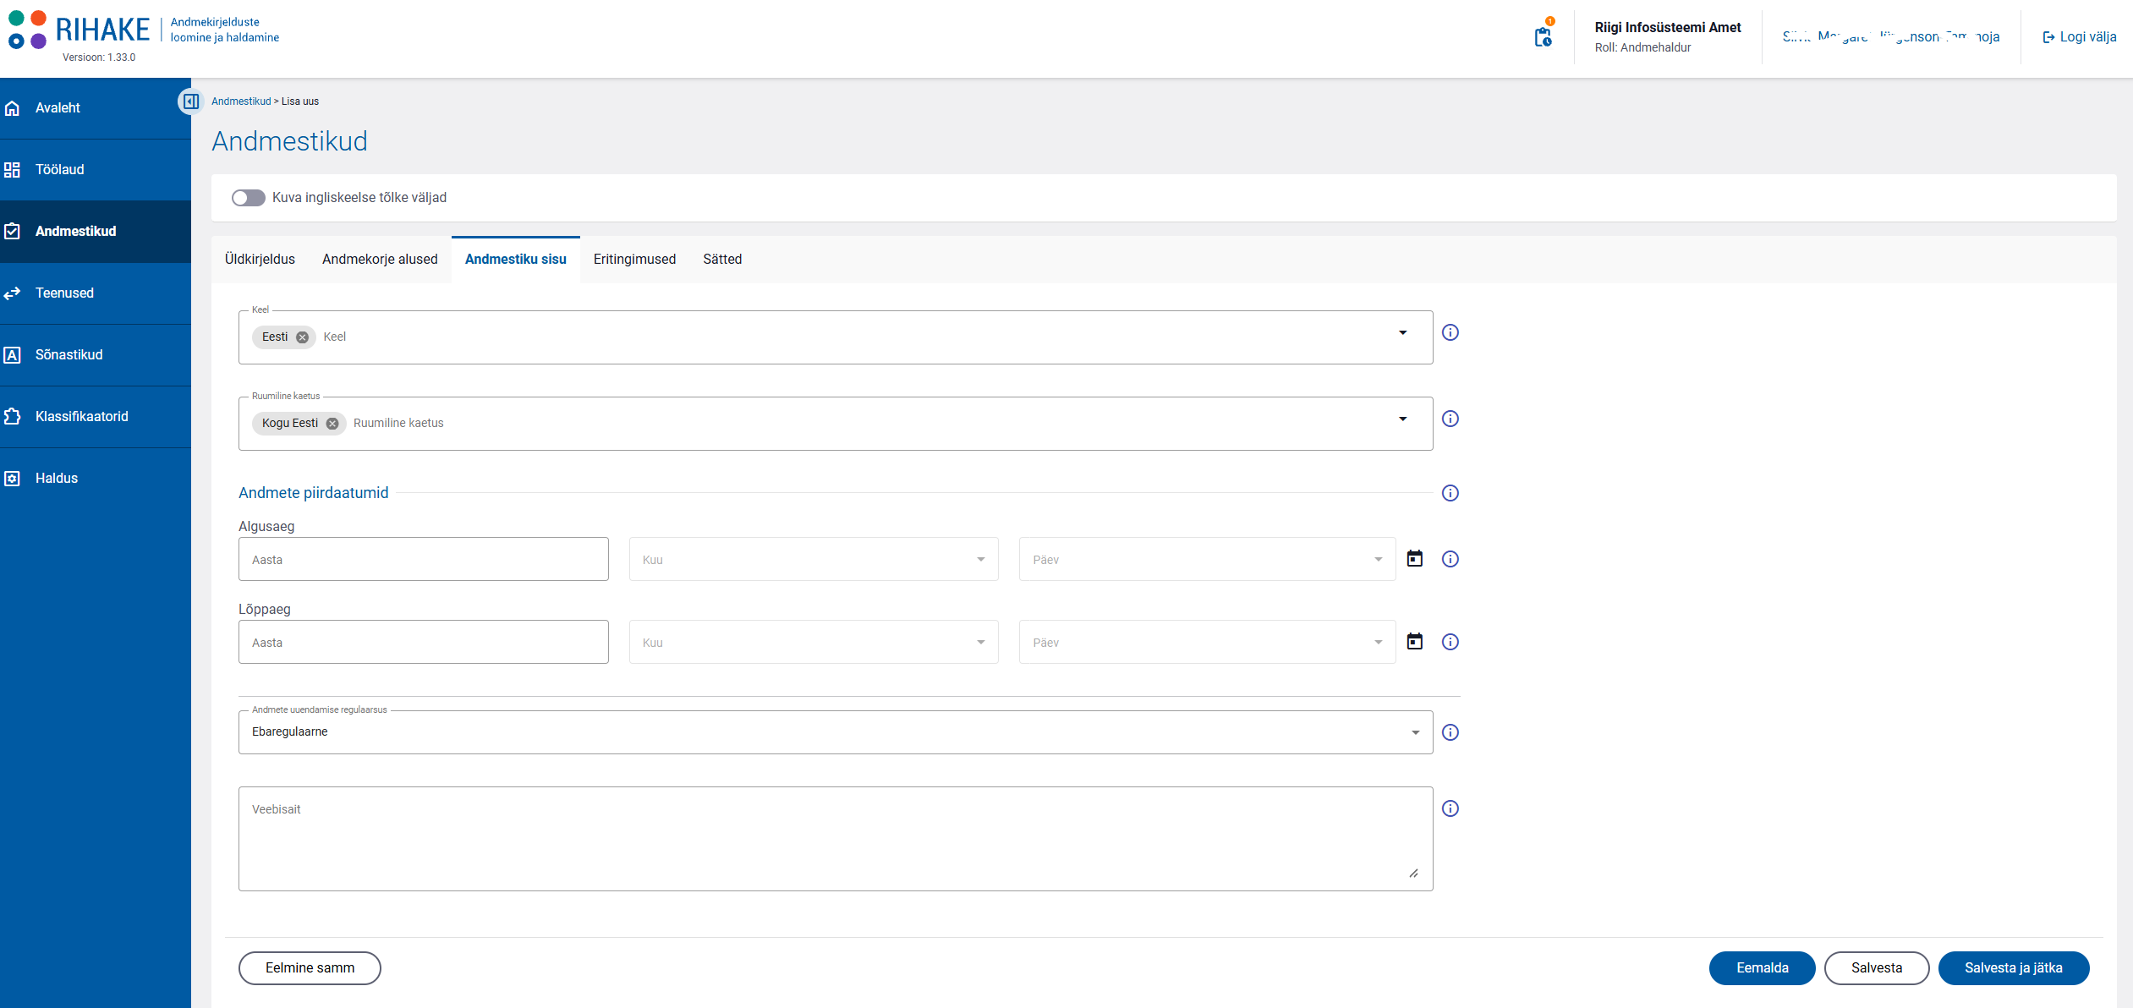Open Andmete uuendamise regulaarsus dropdown
This screenshot has height=1008, width=2133.
(836, 732)
